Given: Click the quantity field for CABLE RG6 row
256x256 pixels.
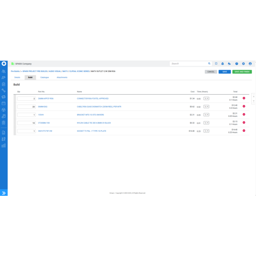Looking at the screenshot, I should pyautogui.click(x=26, y=107).
